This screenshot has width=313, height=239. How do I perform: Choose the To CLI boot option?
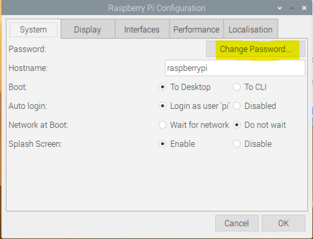click(x=237, y=87)
